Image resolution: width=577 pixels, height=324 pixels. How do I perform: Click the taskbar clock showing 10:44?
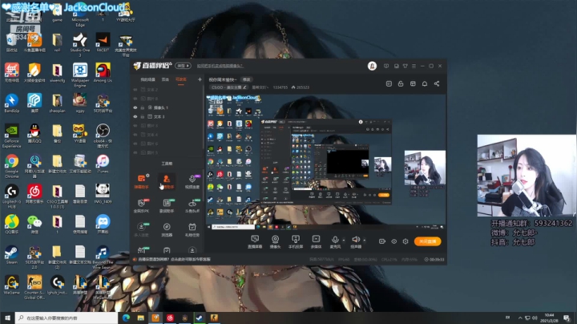(549, 318)
